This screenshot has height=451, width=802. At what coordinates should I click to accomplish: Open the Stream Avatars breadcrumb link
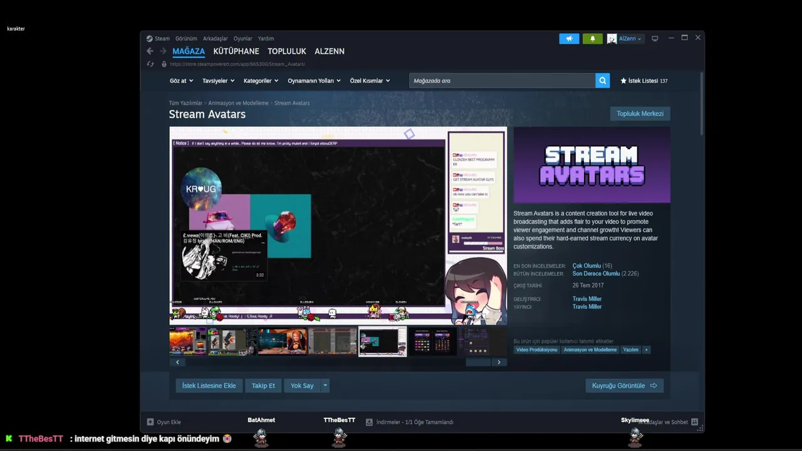[x=292, y=103]
